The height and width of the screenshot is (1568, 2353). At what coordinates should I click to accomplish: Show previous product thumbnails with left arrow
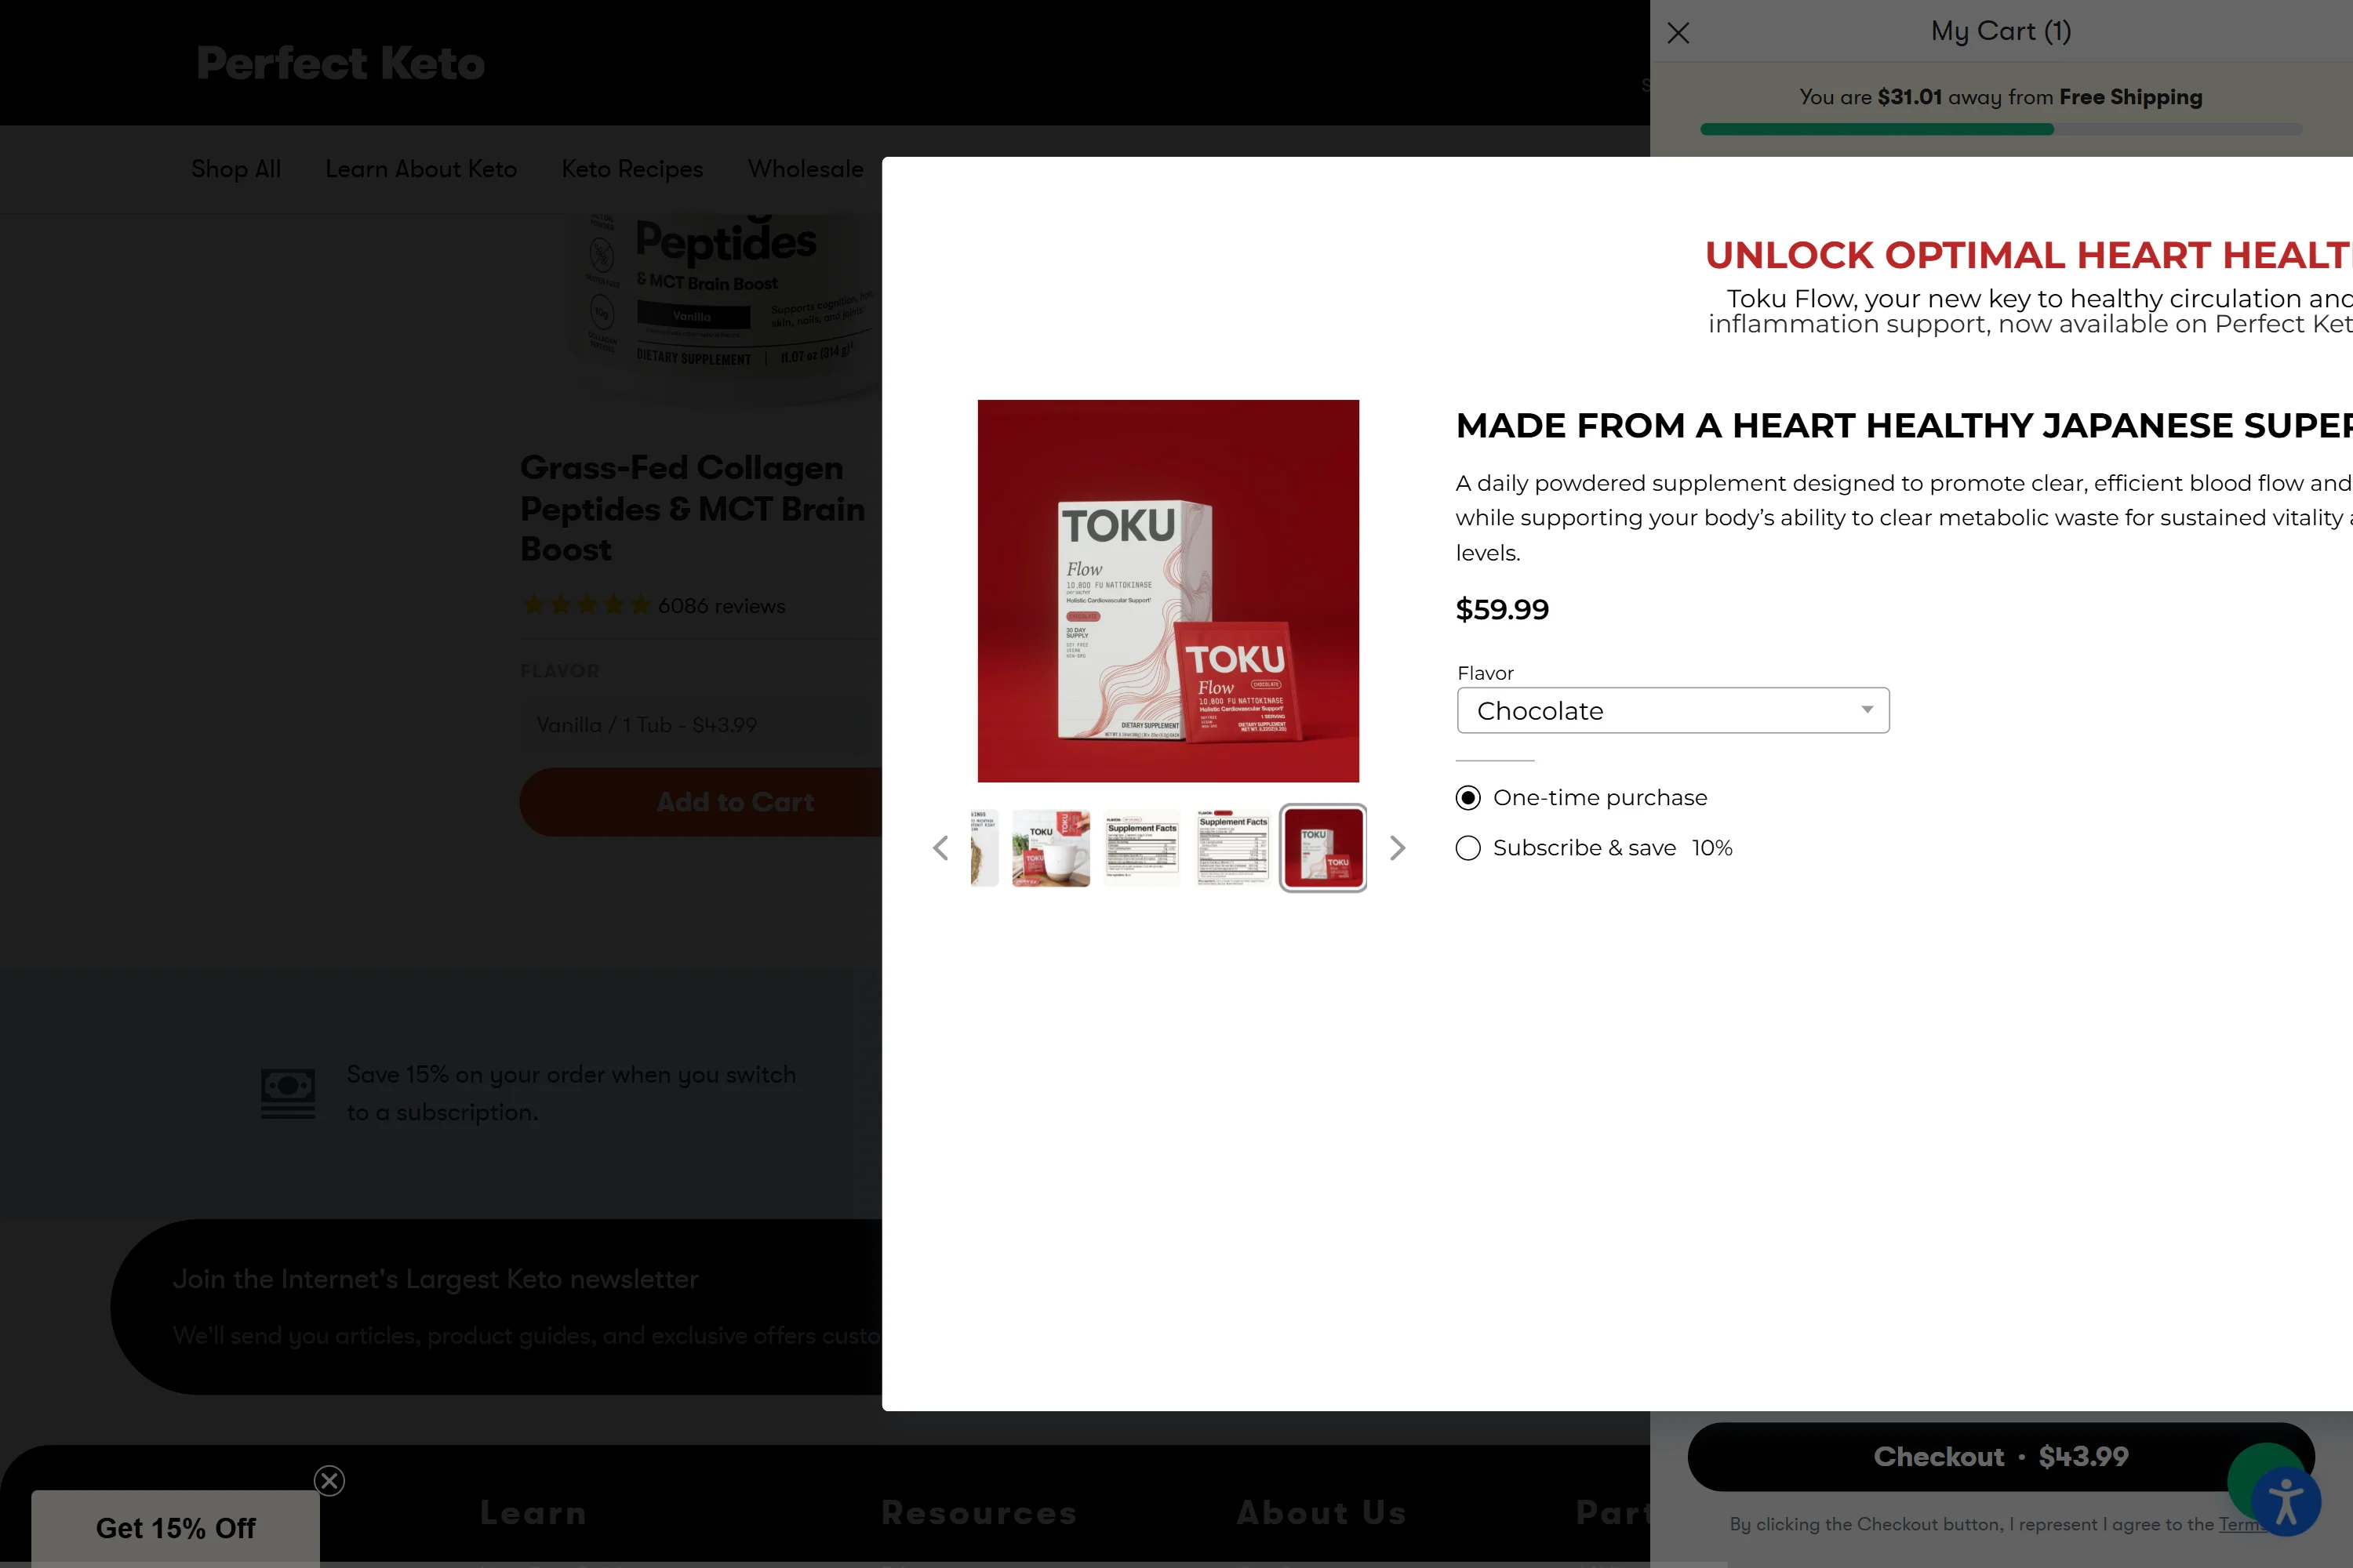(x=940, y=848)
